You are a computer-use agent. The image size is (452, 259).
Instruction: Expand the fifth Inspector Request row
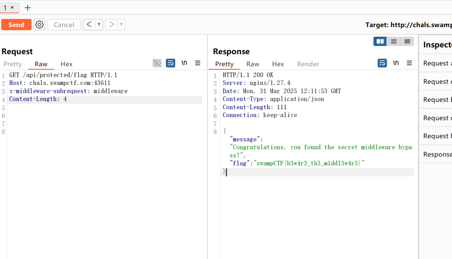click(436, 136)
